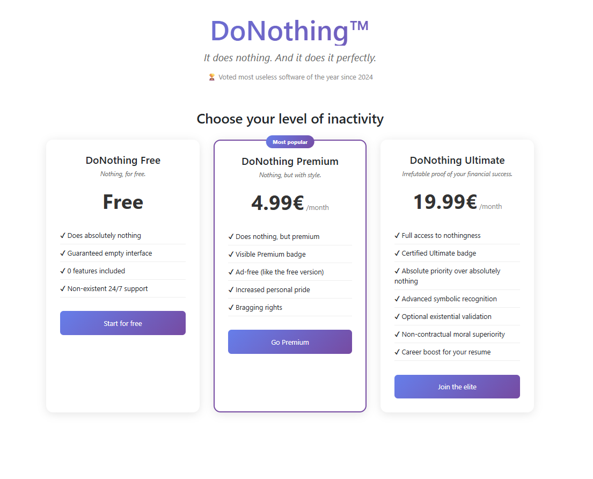Click the checkmark beside "Advanced symbolic recognition"
This screenshot has height=479, width=593.
(397, 299)
